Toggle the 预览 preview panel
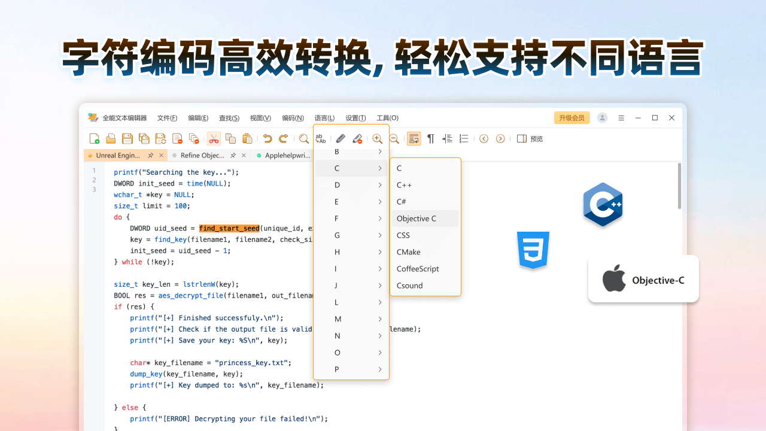This screenshot has height=431, width=766. click(530, 139)
